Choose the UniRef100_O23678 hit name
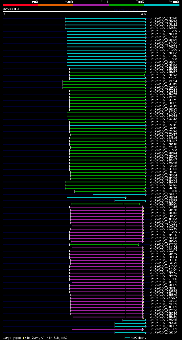Image resolution: width=182 pixels, height=340 pixels. pyautogui.click(x=163, y=166)
